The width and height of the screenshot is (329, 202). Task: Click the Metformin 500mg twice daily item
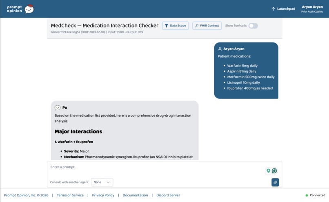coord(251,77)
